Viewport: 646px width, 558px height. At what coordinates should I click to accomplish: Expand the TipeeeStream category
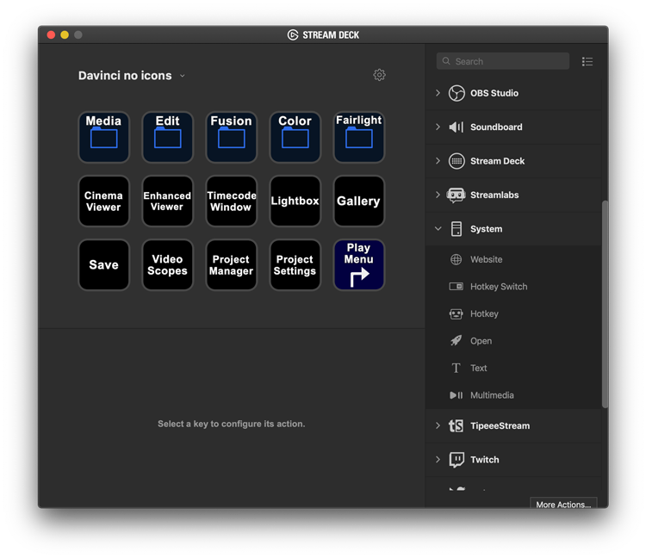[x=438, y=425]
